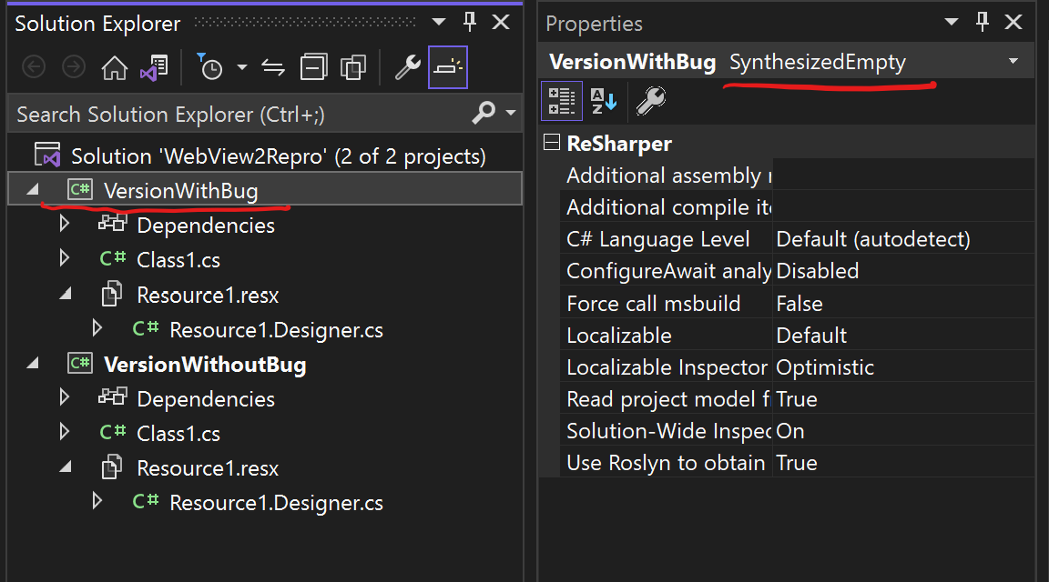Image resolution: width=1049 pixels, height=582 pixels.
Task: Select Use Roslyn to obtain value True
Action: (x=903, y=462)
